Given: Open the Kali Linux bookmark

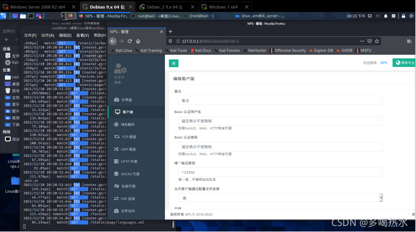Looking at the screenshot, I should 121,50.
